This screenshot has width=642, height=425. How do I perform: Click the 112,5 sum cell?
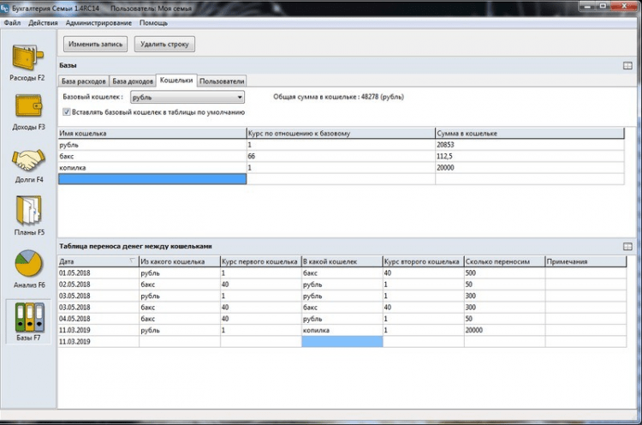point(530,156)
